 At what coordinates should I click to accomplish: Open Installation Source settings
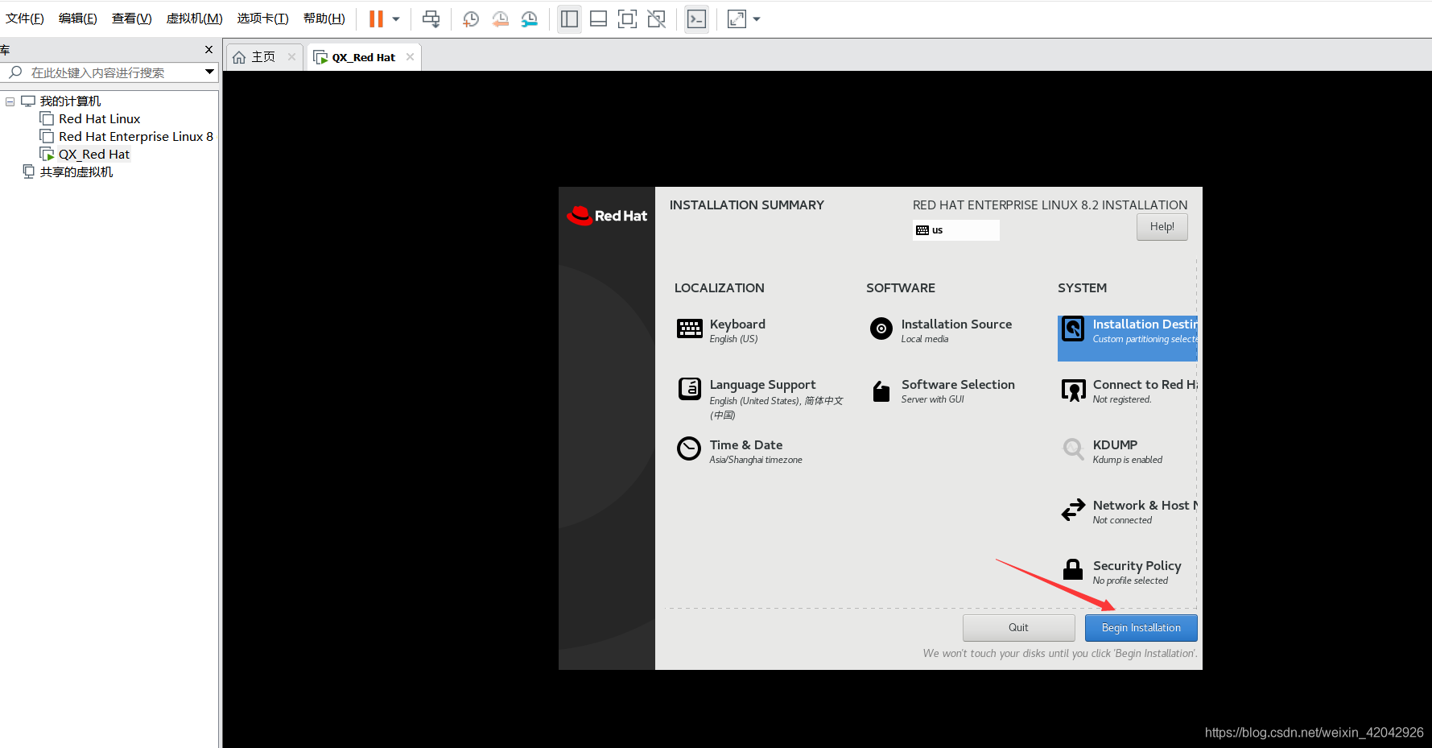tap(940, 330)
